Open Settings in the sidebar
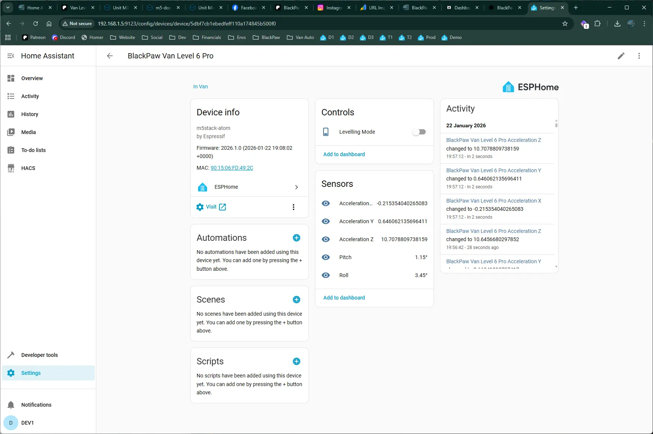The width and height of the screenshot is (653, 434). [48, 373]
